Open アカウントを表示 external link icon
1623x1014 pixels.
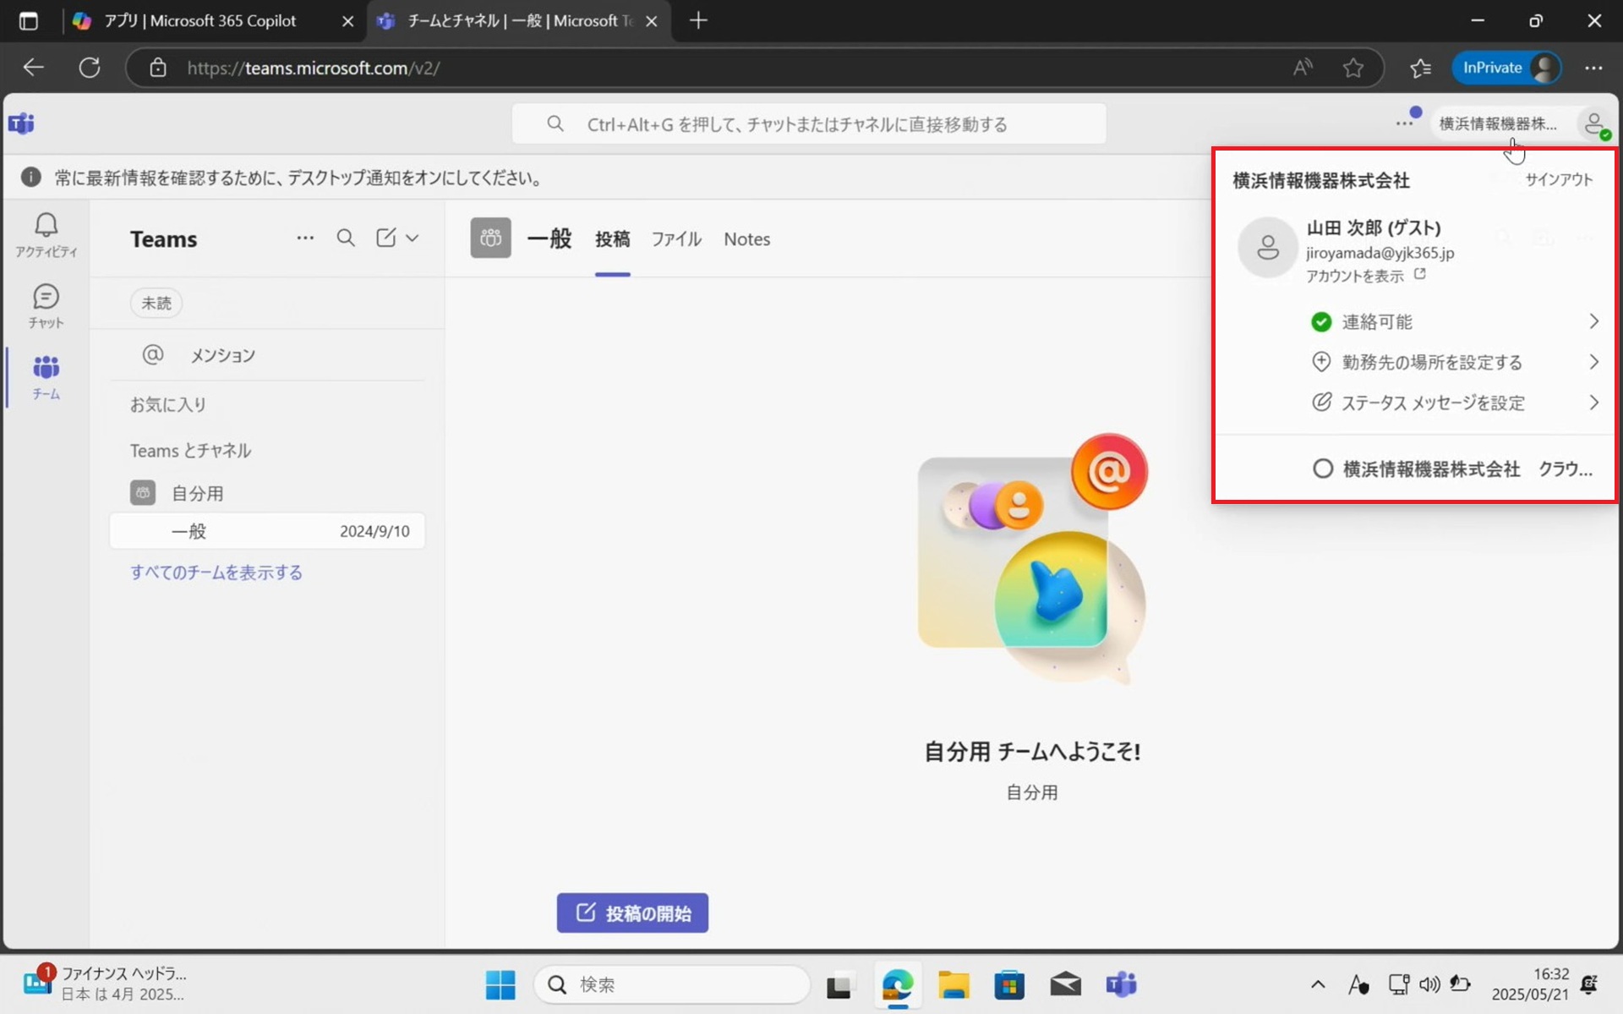(x=1420, y=274)
